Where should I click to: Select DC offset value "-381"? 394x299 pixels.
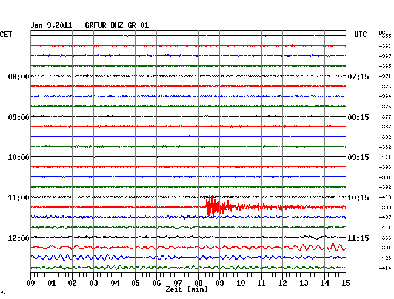(385, 177)
